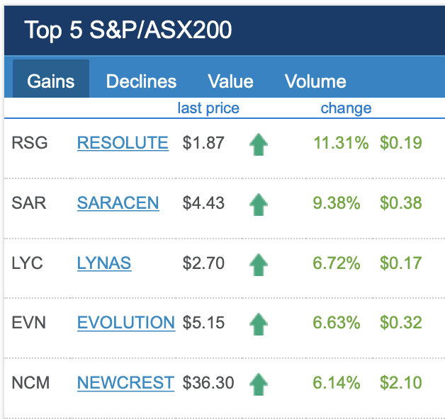Visit the NEWCREST stock link
445x419 pixels.
coord(125,383)
